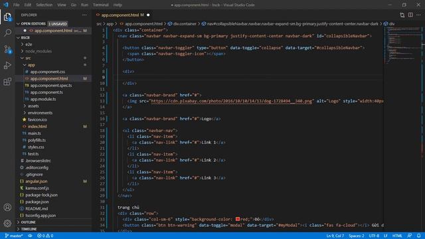The width and height of the screenshot is (425, 239).
Task: Open the File menu
Action: pyautogui.click(x=16, y=5)
